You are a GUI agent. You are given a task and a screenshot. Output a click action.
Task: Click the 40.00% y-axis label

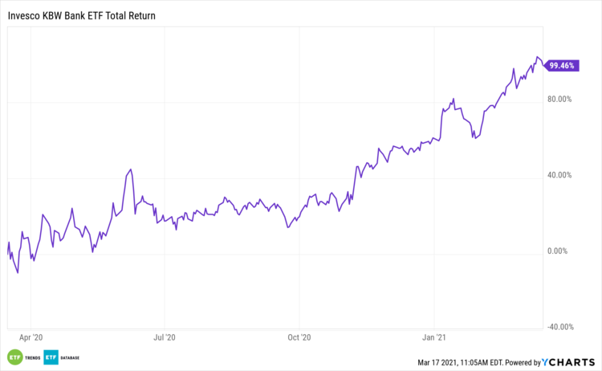559,175
